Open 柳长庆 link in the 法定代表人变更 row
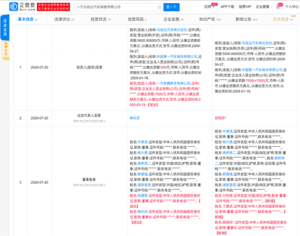The height and width of the screenshot is (236, 300). 135,118
